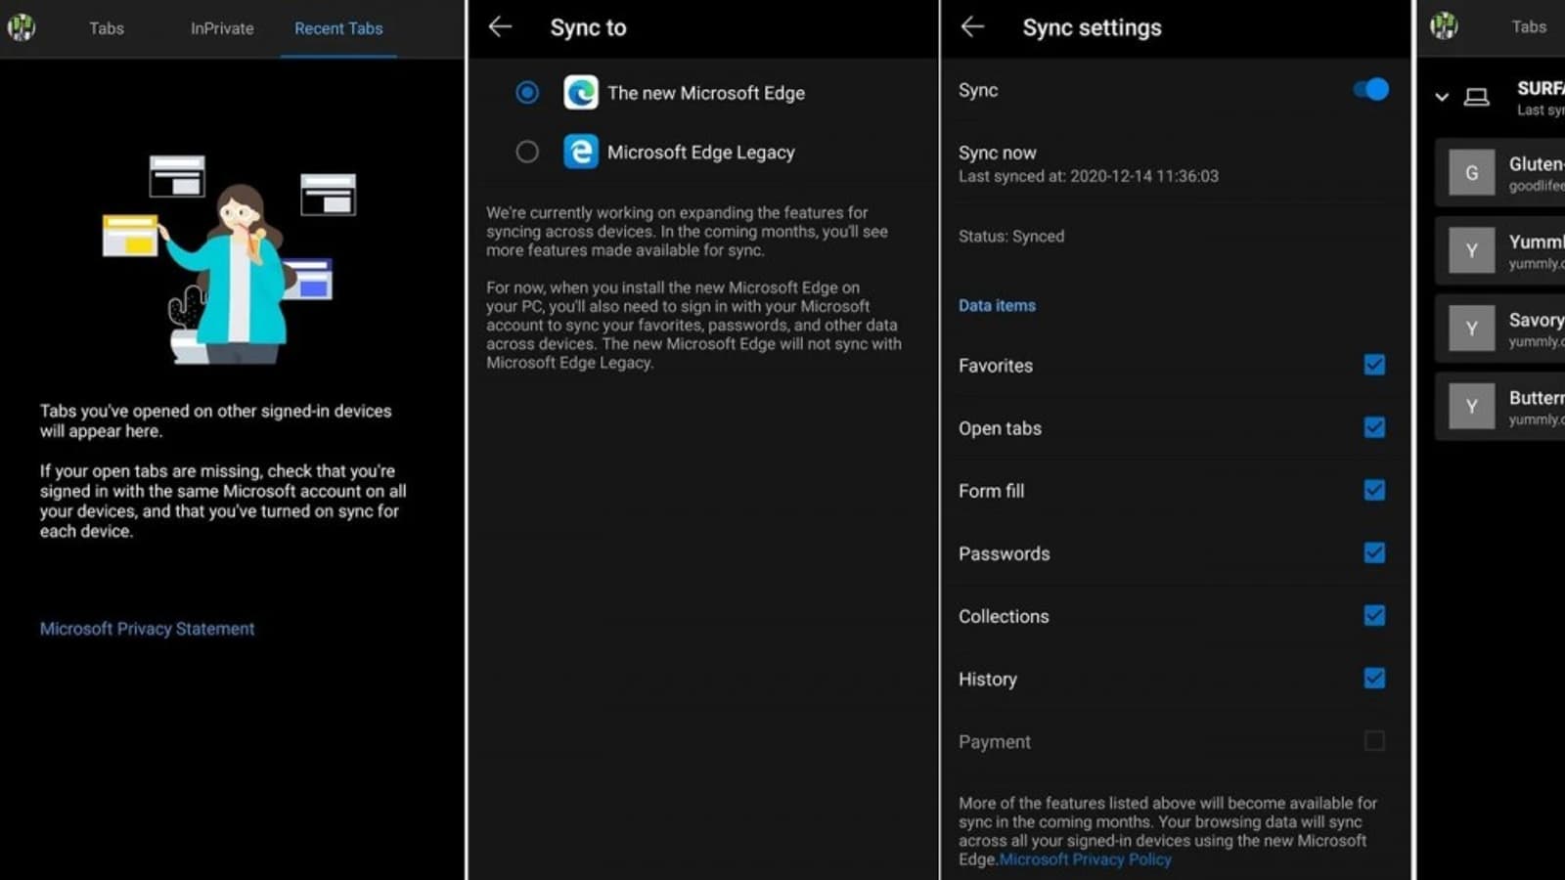Viewport: 1565px width, 880px height.
Task: Click the laptop device icon for the Surface
Action: 1477,97
